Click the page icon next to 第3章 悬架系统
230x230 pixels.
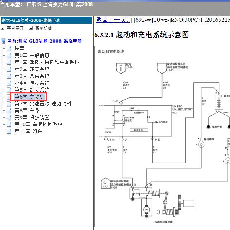[x=9, y=76]
